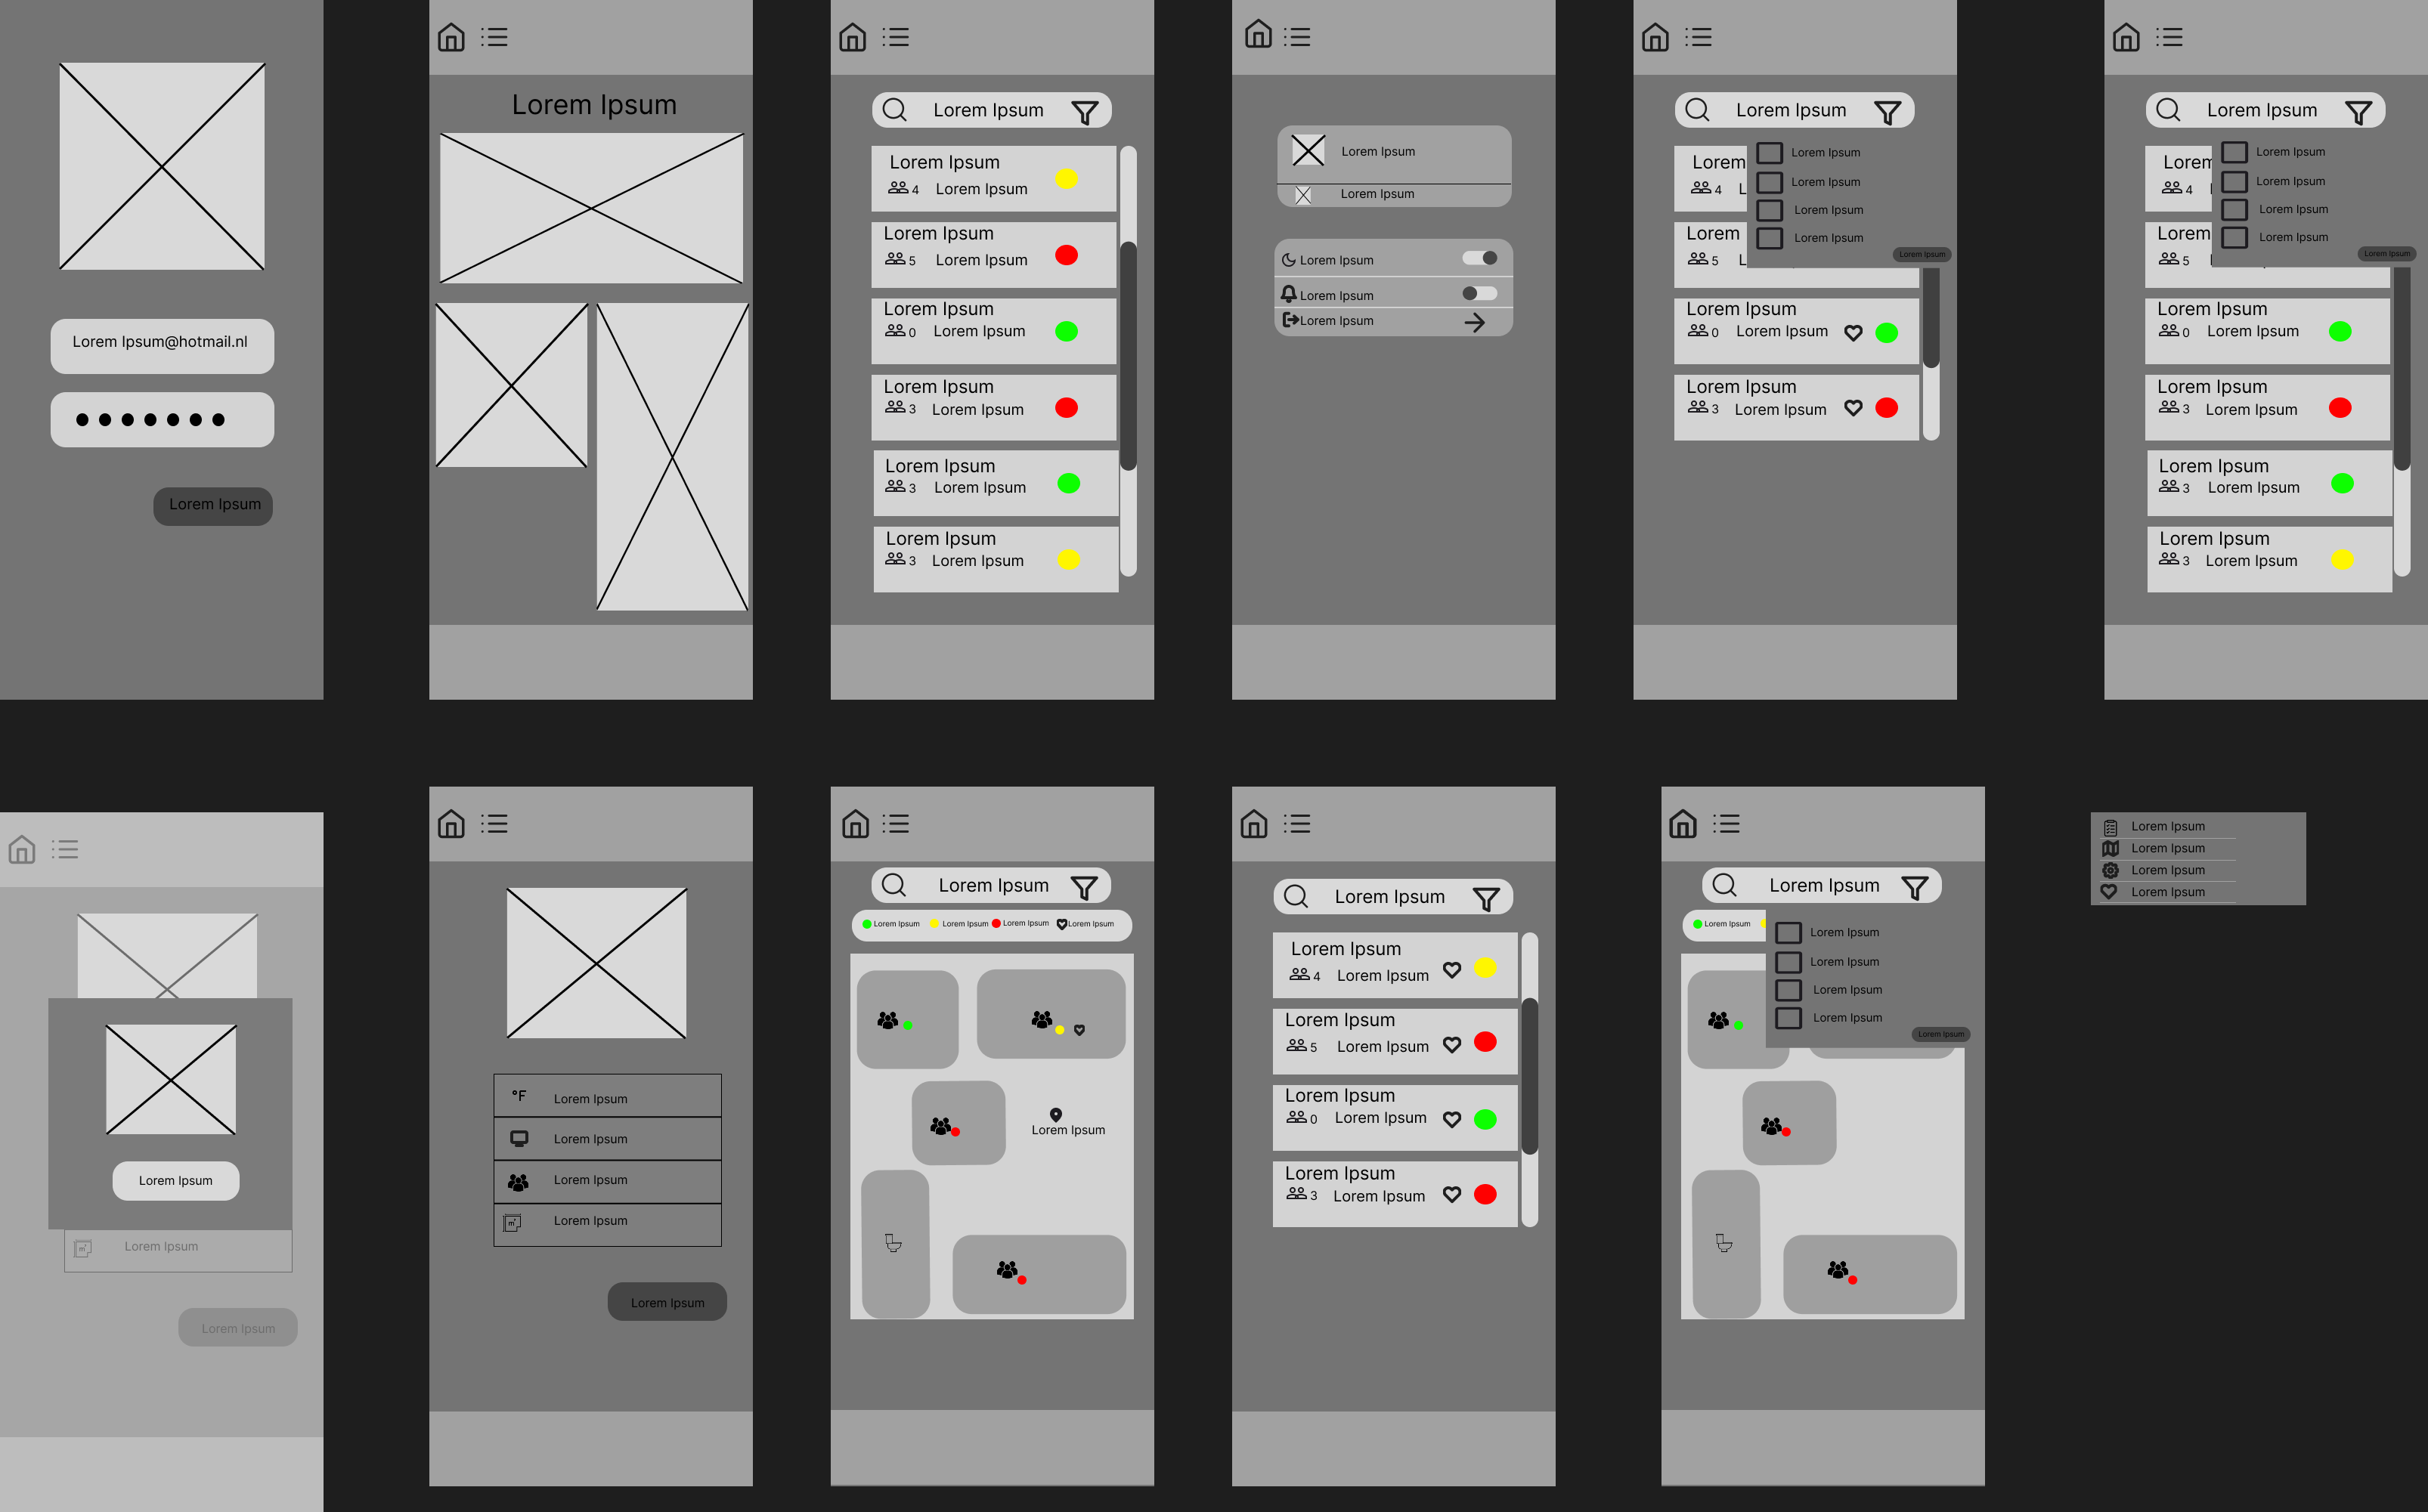The height and width of the screenshot is (1512, 2428).
Task: Select the toilet icon on the floor map
Action: pos(893,1243)
